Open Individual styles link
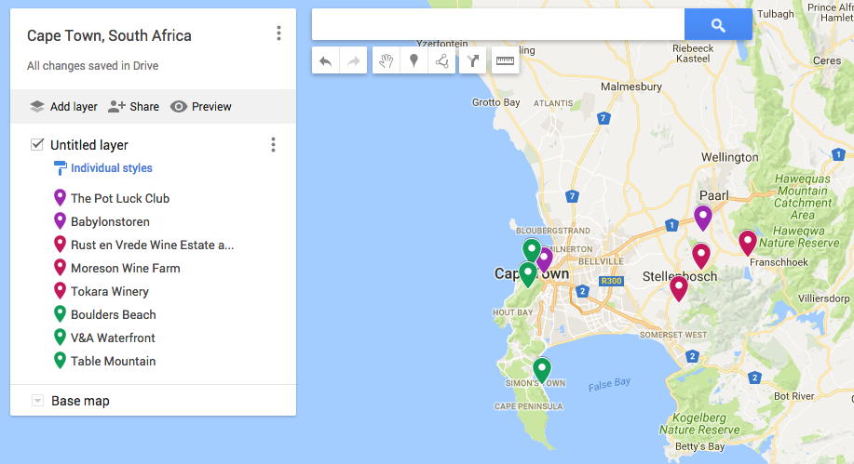The width and height of the screenshot is (854, 464). [x=112, y=168]
